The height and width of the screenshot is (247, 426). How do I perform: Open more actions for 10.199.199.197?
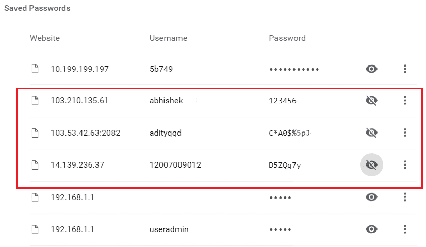point(405,69)
